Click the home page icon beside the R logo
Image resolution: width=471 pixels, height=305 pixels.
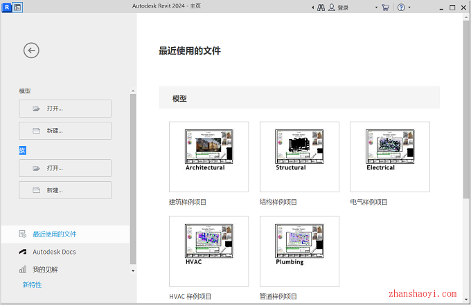pos(18,8)
